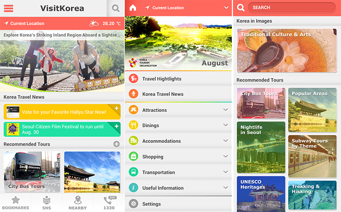The width and height of the screenshot is (341, 212).
Task: Open the Trekking & Hikking tile
Action: (x=312, y=195)
